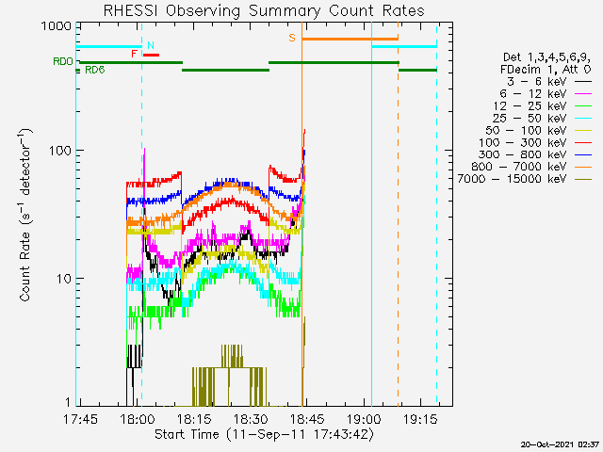Click the yellow line swatch for 50-100 keV
Screen dimensions: 603x452
[x=583, y=130]
